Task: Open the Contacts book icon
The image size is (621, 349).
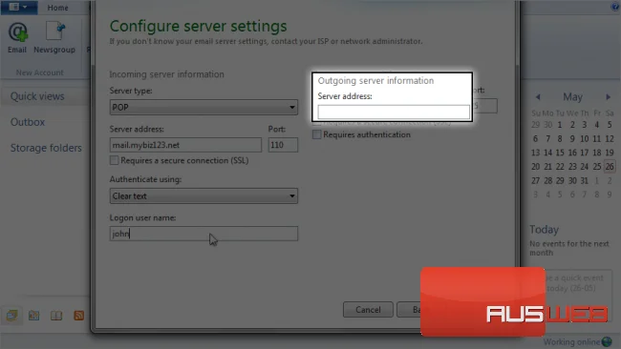Action: [x=56, y=315]
